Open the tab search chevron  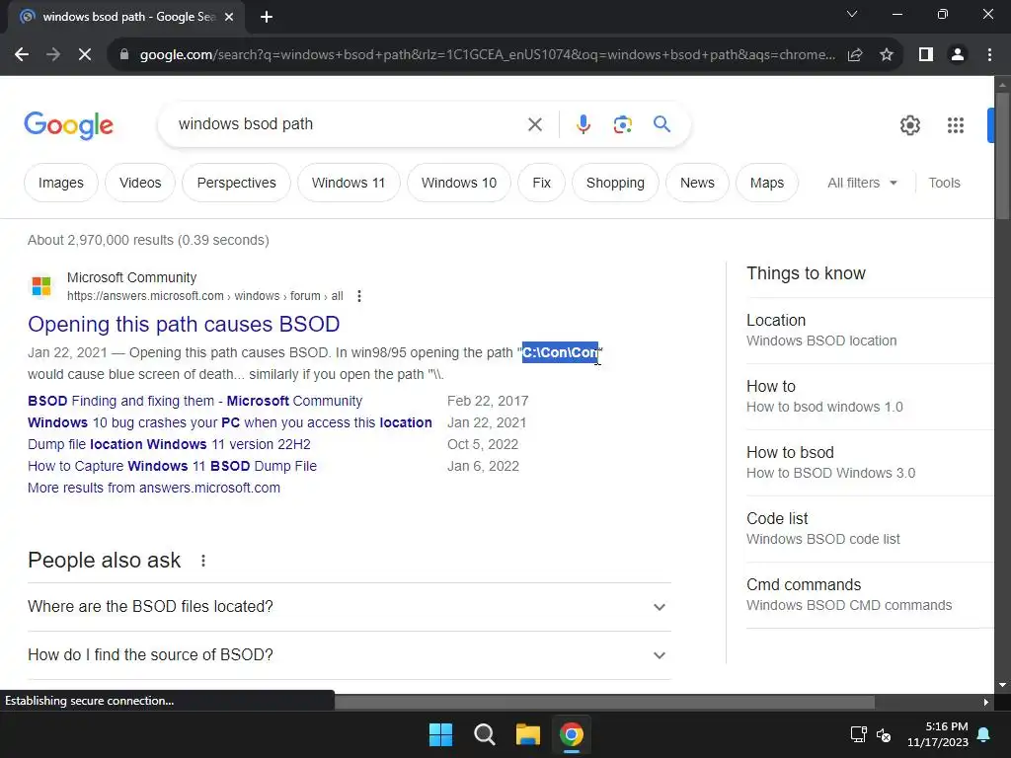[x=852, y=14]
